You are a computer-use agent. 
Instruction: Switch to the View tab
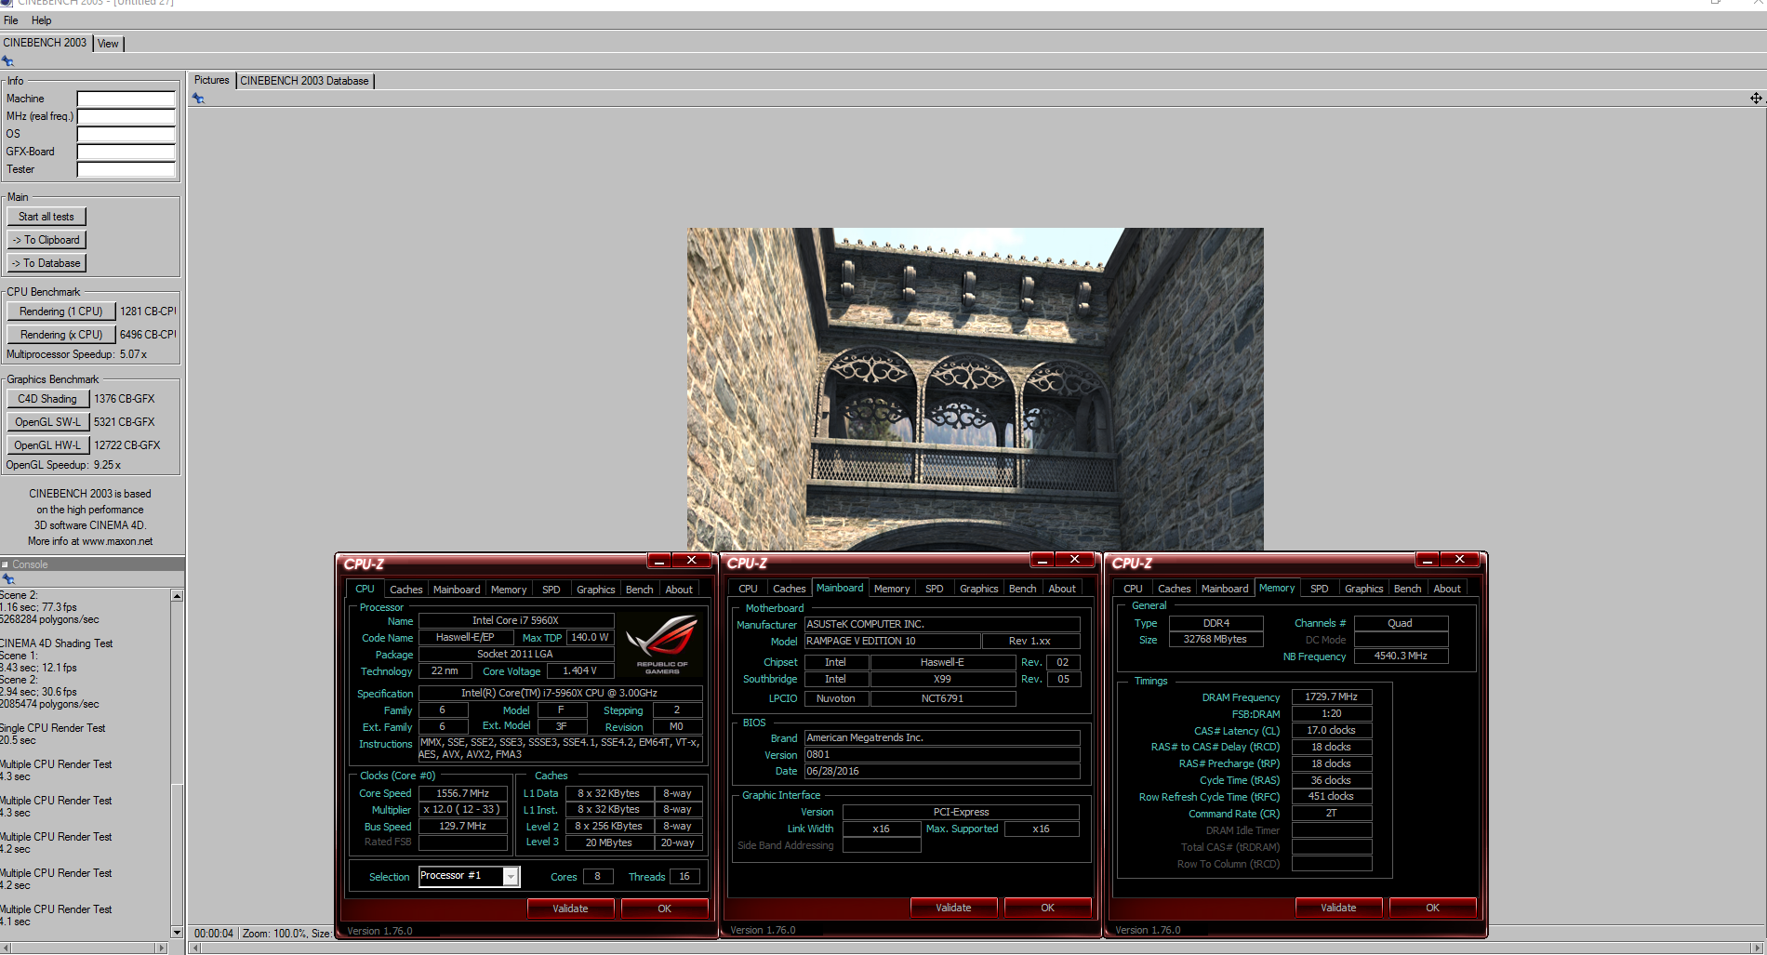pyautogui.click(x=109, y=44)
